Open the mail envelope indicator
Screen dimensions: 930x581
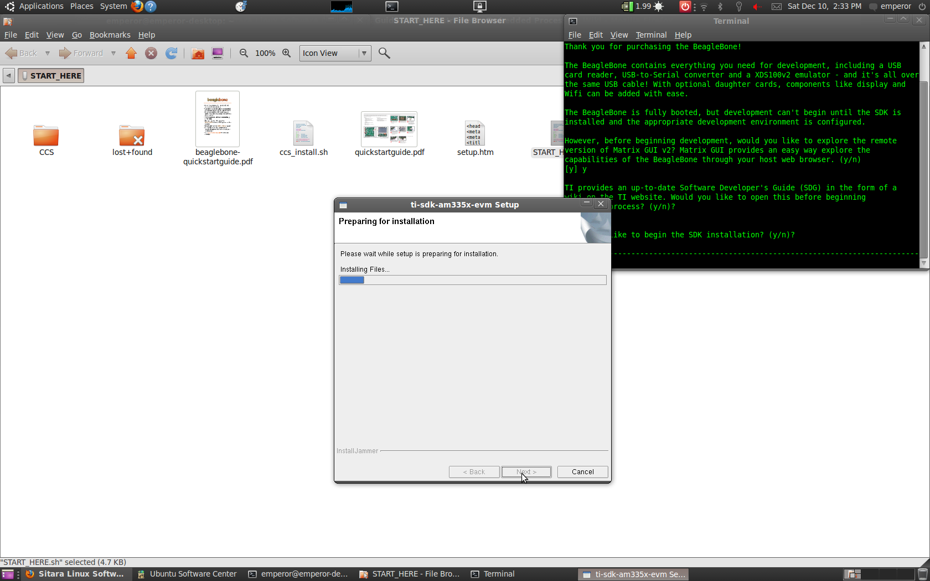click(777, 7)
